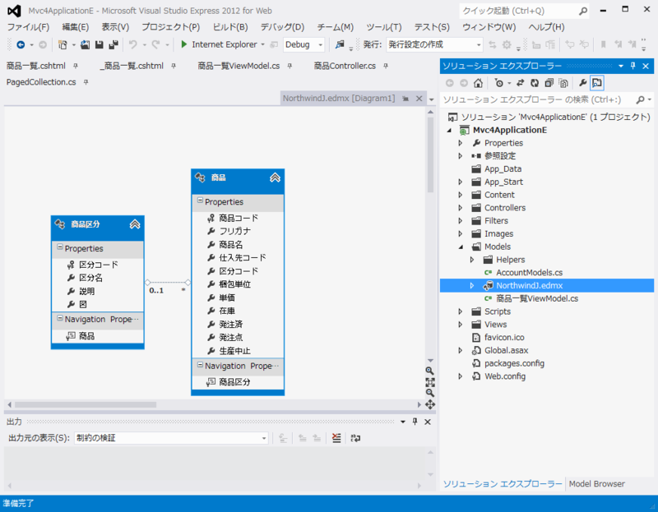Open the ファイル(F) menu
Image resolution: width=658 pixels, height=512 pixels.
(28, 27)
